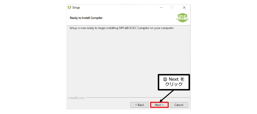This screenshot has width=257, height=114.
Task: Click the "Ready to Install Compiler" heading
Action: (x=86, y=18)
